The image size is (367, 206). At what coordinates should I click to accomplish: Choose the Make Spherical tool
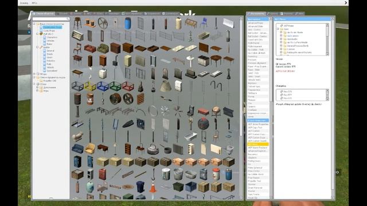(258, 168)
